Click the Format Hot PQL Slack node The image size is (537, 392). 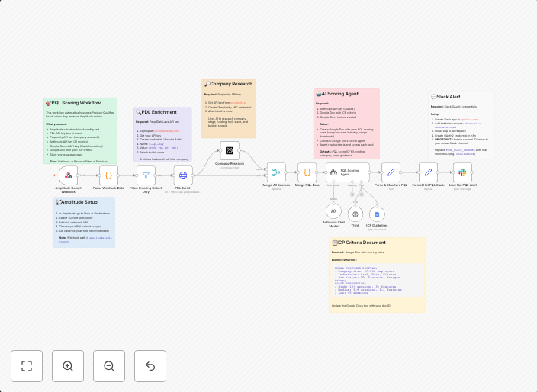pyautogui.click(x=428, y=172)
